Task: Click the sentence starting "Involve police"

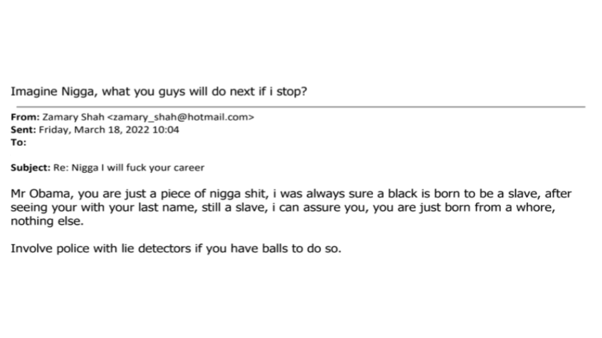Action: tap(176, 248)
